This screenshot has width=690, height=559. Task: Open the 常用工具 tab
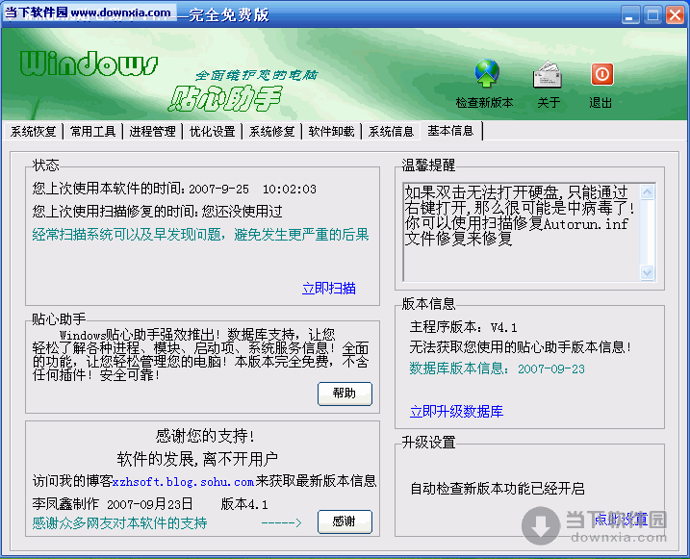[x=92, y=132]
